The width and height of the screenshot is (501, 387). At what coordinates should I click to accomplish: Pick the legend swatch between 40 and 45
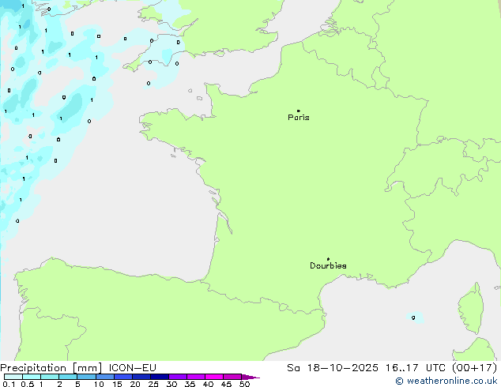click(214, 377)
